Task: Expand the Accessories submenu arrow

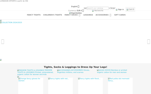Action: point(110,15)
